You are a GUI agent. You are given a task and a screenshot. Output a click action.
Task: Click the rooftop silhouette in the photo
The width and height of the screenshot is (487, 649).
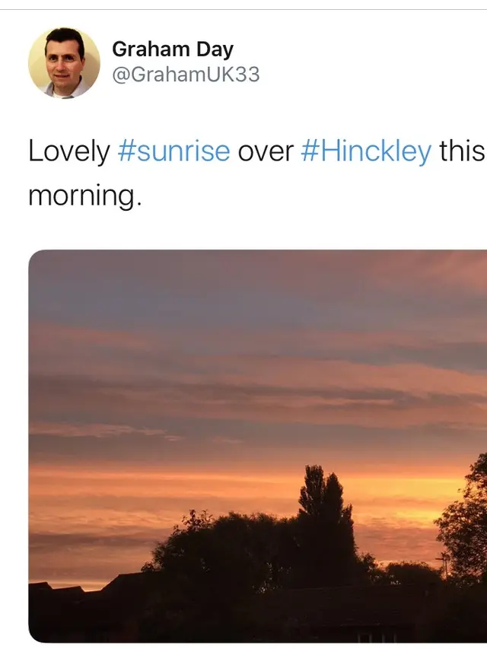pos(124,592)
